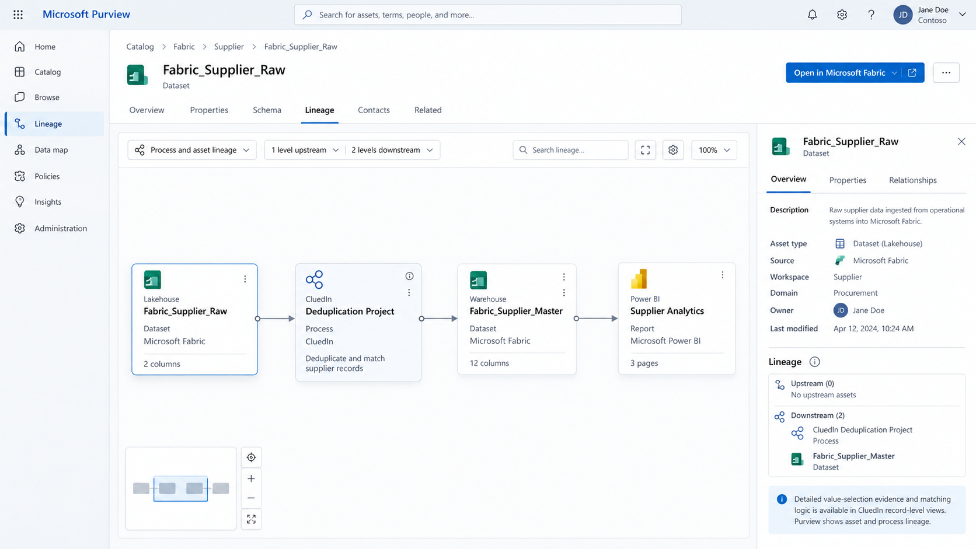976x549 pixels.
Task: Open the more actions ellipsis button
Action: [946, 73]
